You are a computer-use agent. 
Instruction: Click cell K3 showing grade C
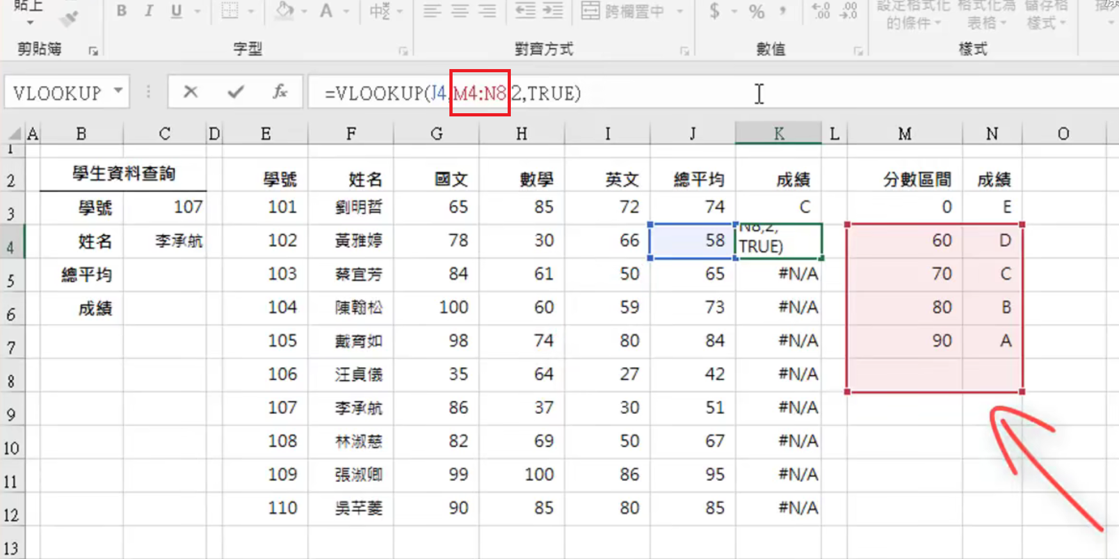(x=778, y=207)
